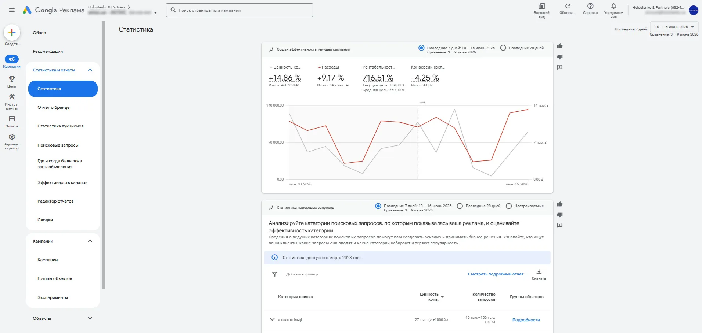Thumbs down the search terms card
The width and height of the screenshot is (702, 333).
click(x=559, y=215)
